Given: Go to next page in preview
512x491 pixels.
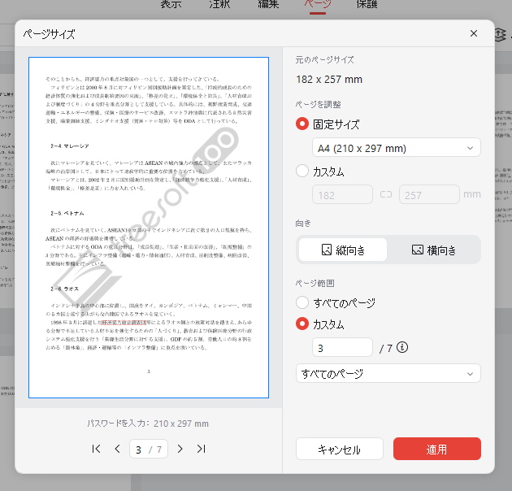Looking at the screenshot, I should coord(180,449).
